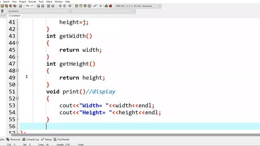This screenshot has width=260, height=146.
Task: Open the Tools menu
Action: (41, 2)
